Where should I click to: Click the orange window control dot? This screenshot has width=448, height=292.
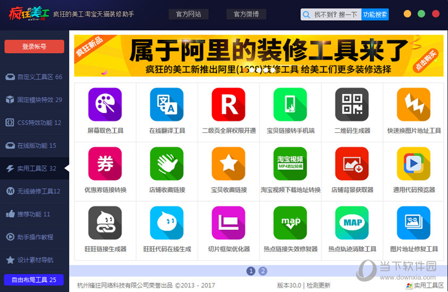(x=407, y=14)
